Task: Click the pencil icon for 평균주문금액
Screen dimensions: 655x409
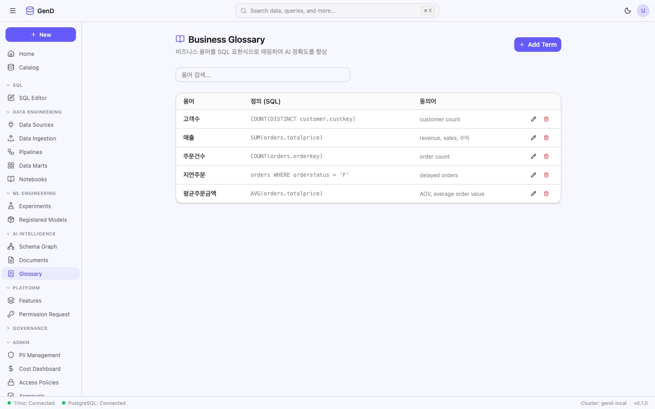Action: click(534, 194)
